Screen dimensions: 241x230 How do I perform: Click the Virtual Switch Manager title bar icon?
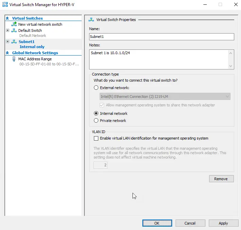click(5, 4)
